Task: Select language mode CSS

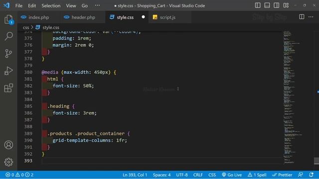Action: coord(212,175)
